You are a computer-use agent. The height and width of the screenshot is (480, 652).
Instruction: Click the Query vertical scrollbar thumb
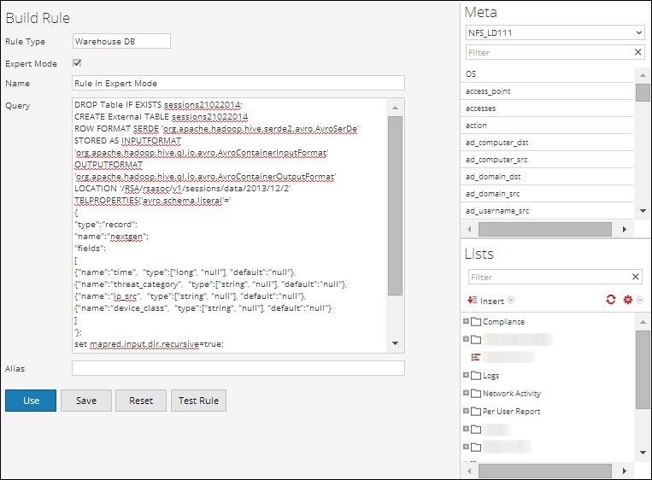pos(395,206)
